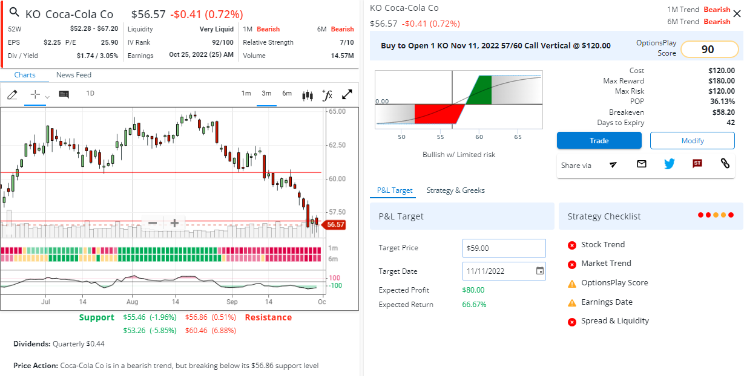Share strategy on Twitter
This screenshot has height=376, width=744.
click(x=669, y=164)
